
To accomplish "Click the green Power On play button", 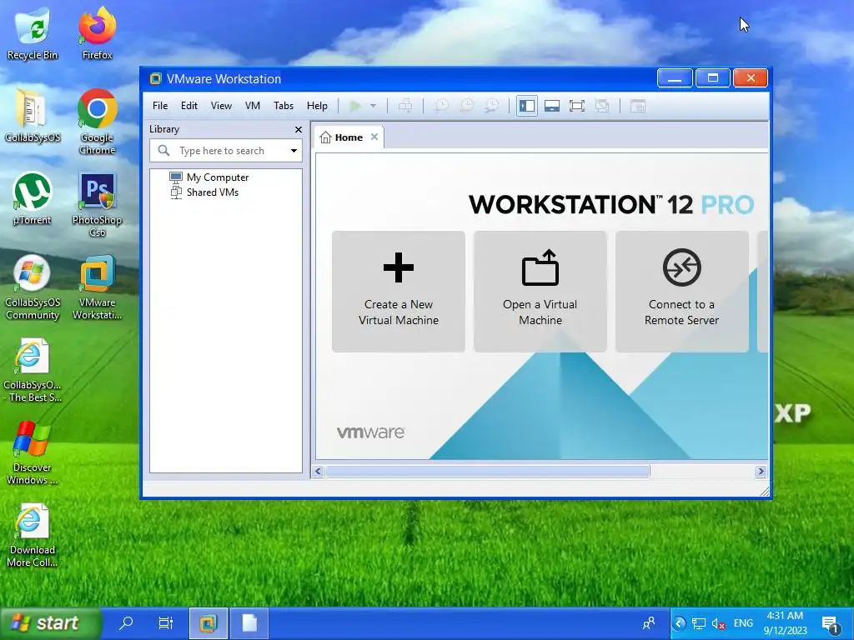I will (355, 106).
